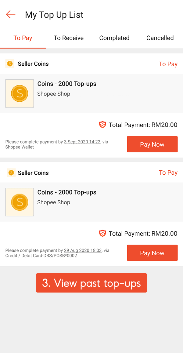
Task: Click the gold coin image of the first top-up
Action: point(19,93)
